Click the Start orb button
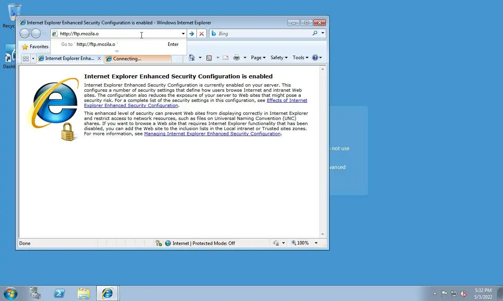This screenshot has height=301, width=503. 10,293
